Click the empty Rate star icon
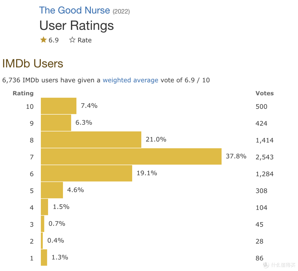The image size is (298, 271). pyautogui.click(x=72, y=40)
